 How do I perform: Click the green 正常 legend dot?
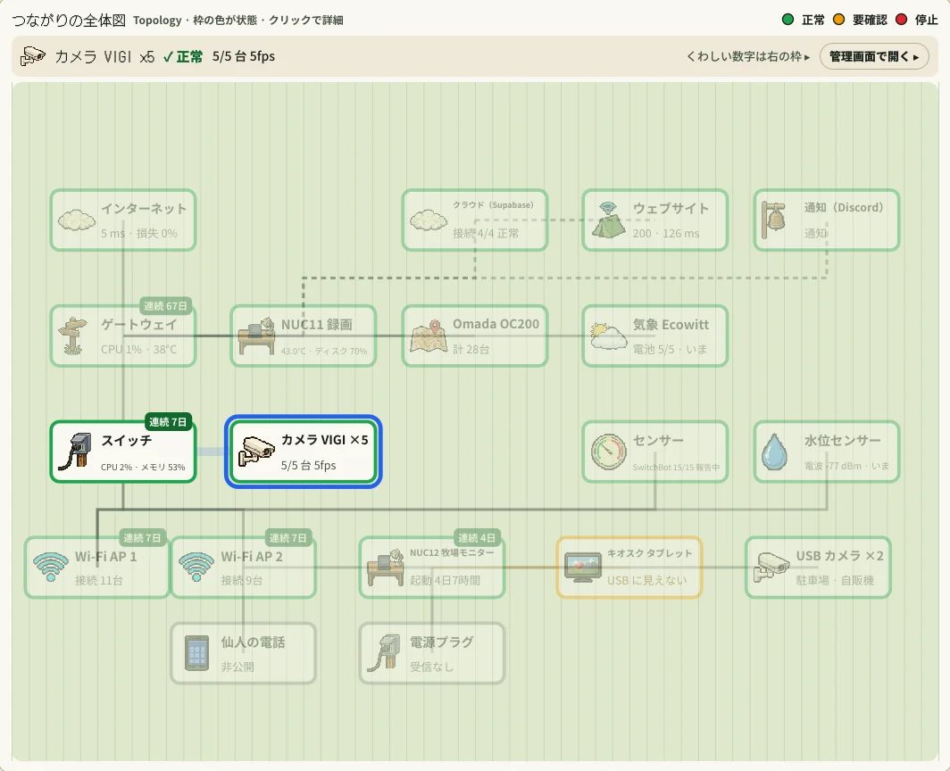point(787,20)
